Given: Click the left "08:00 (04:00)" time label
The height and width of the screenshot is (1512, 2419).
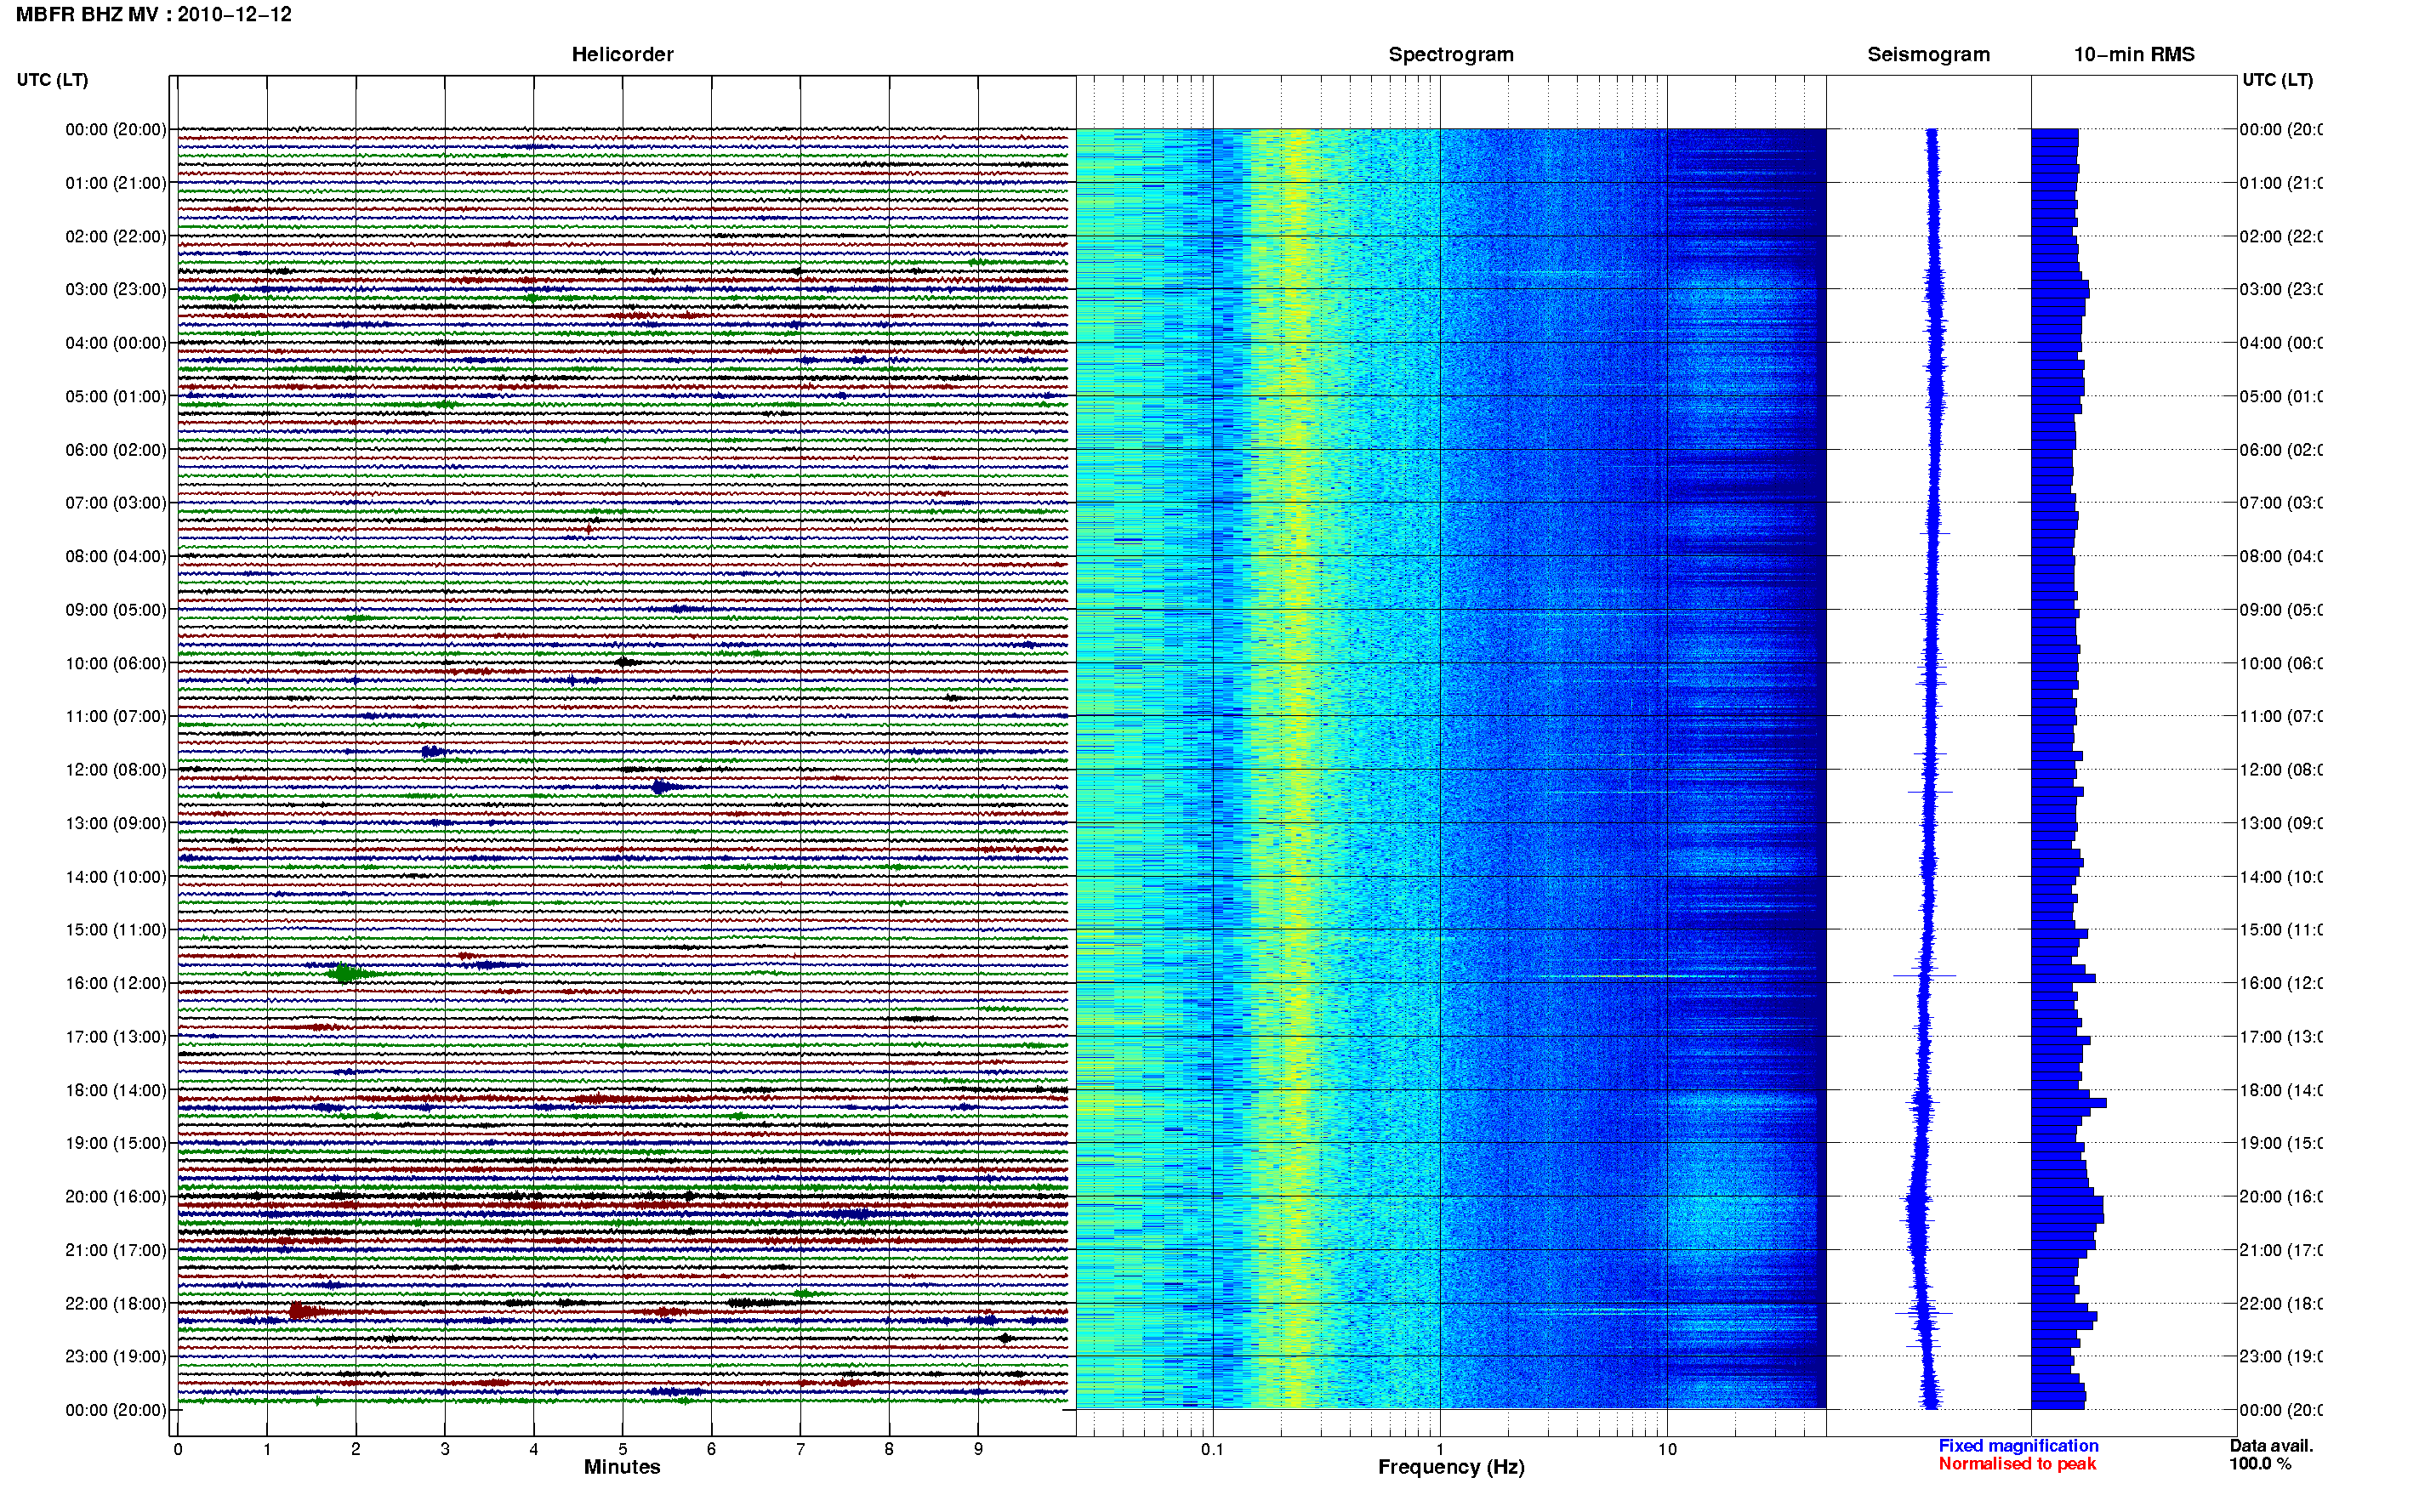Looking at the screenshot, I should 116,557.
